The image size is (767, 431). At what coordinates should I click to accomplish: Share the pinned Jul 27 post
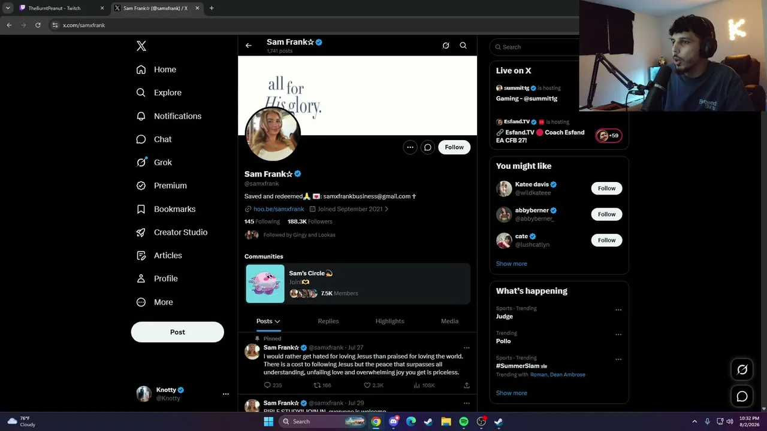click(466, 386)
